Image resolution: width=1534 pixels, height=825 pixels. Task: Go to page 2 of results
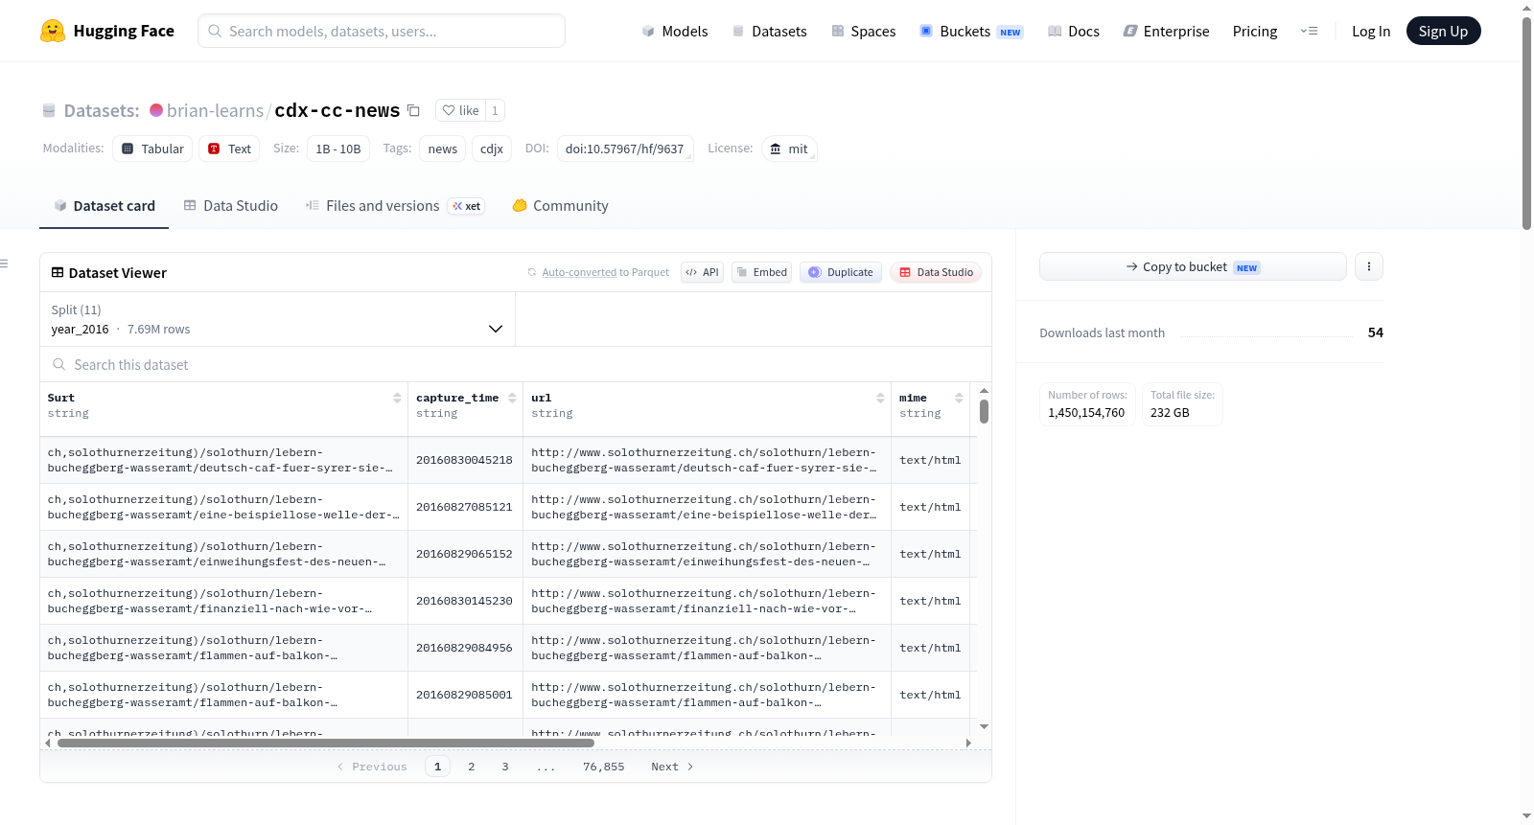472,767
